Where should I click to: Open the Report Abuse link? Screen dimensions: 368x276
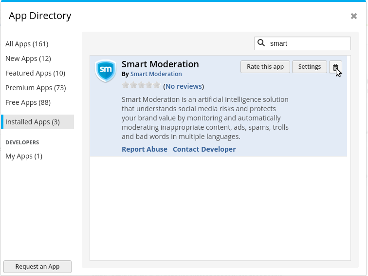145,149
